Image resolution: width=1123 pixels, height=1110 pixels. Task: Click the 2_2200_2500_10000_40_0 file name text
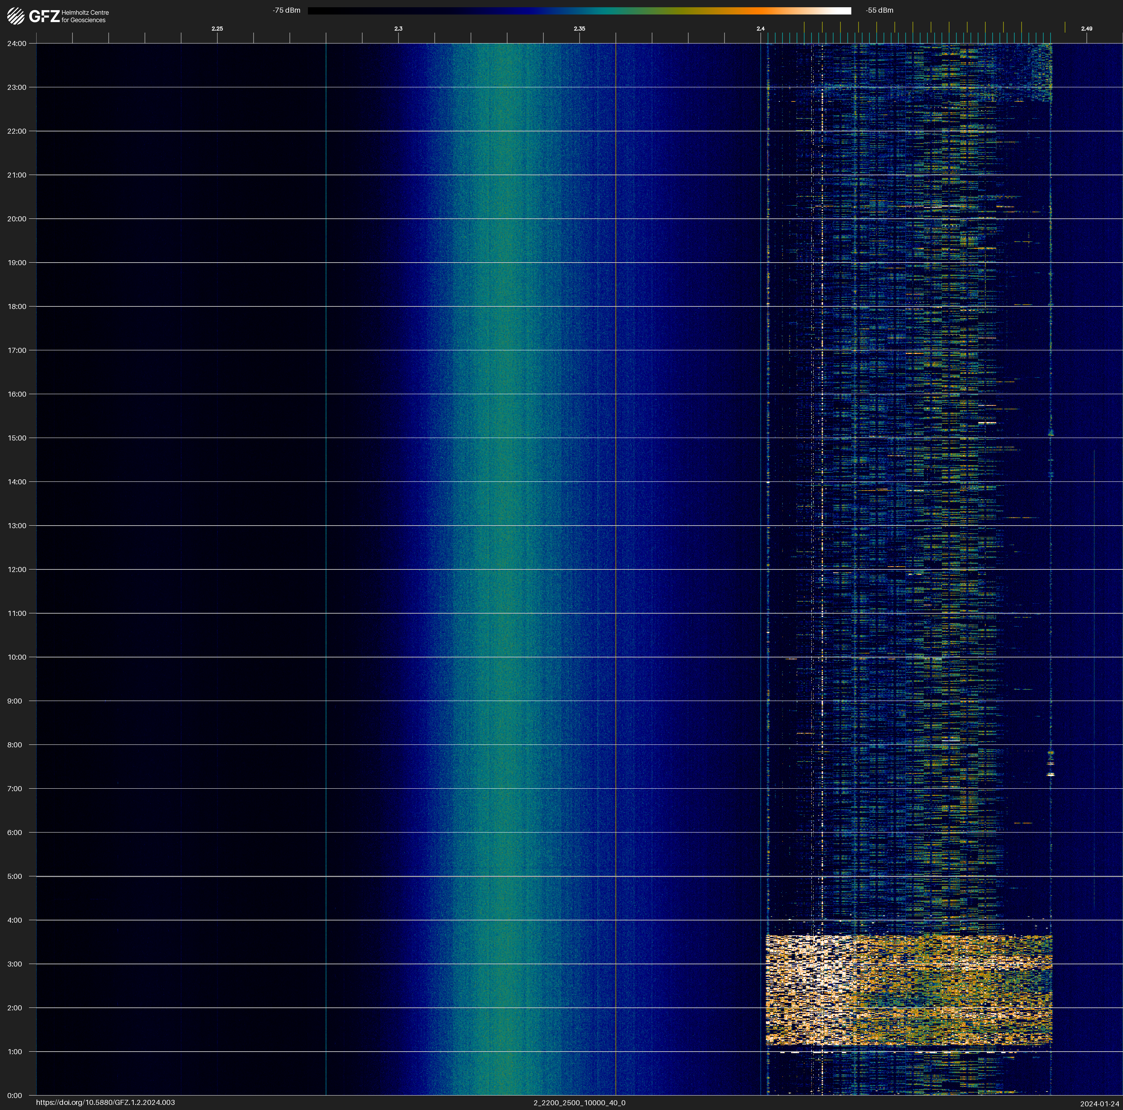tap(579, 1102)
